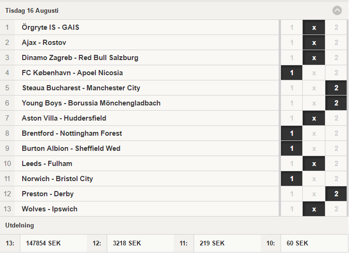Click the Utdelning heading
Screen dimensions: 349x253
tap(19, 226)
